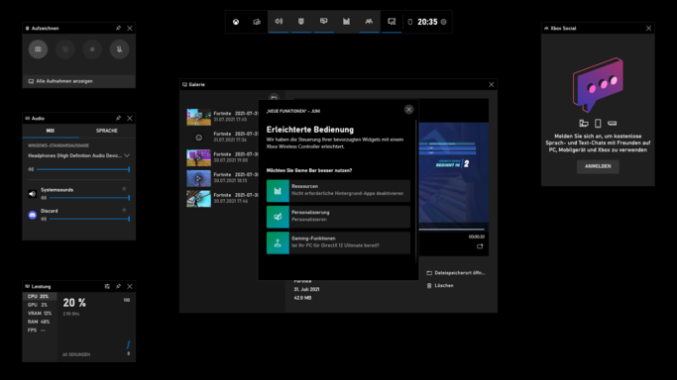Click the record last 30 seconds button
Viewport: 677px width, 380px height.
[x=65, y=49]
